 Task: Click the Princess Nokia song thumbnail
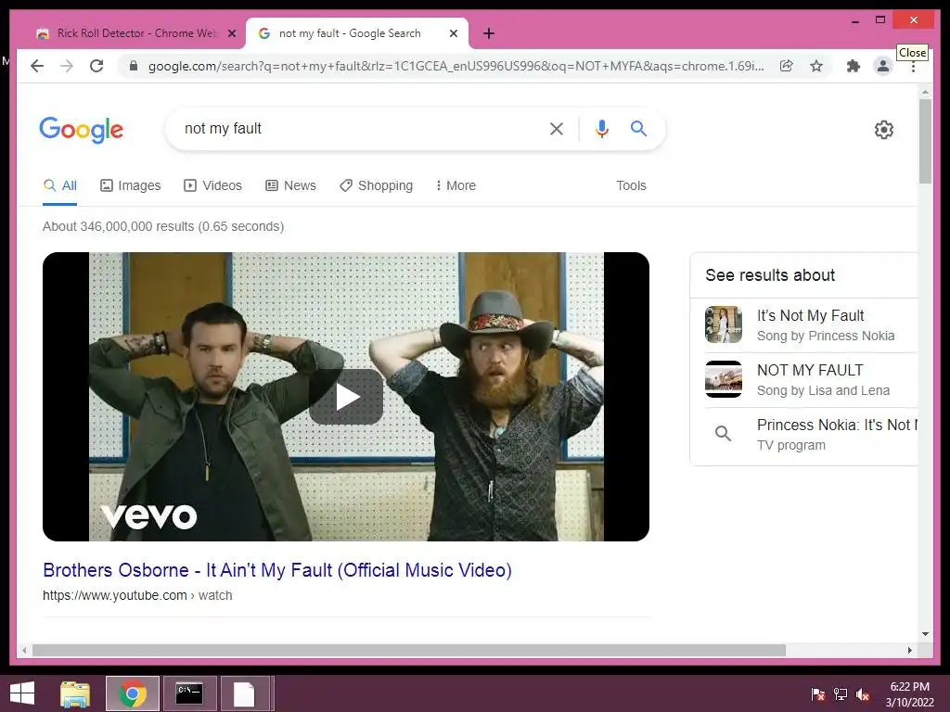tap(724, 324)
